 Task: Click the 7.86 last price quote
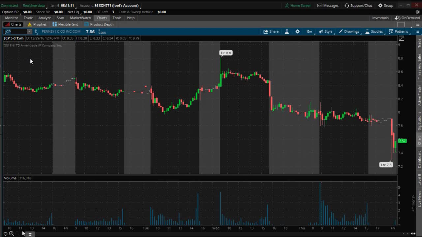[90, 32]
